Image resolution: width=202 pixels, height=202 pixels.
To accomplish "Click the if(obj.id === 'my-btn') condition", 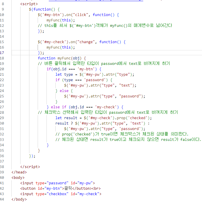I will [74, 69].
